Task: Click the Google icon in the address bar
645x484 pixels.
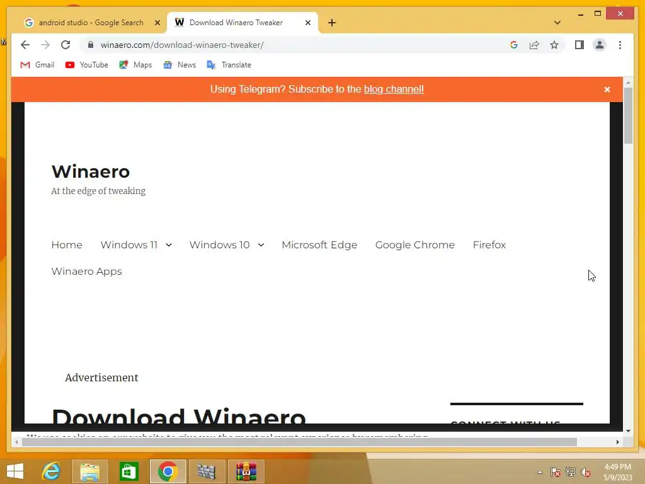Action: click(514, 45)
